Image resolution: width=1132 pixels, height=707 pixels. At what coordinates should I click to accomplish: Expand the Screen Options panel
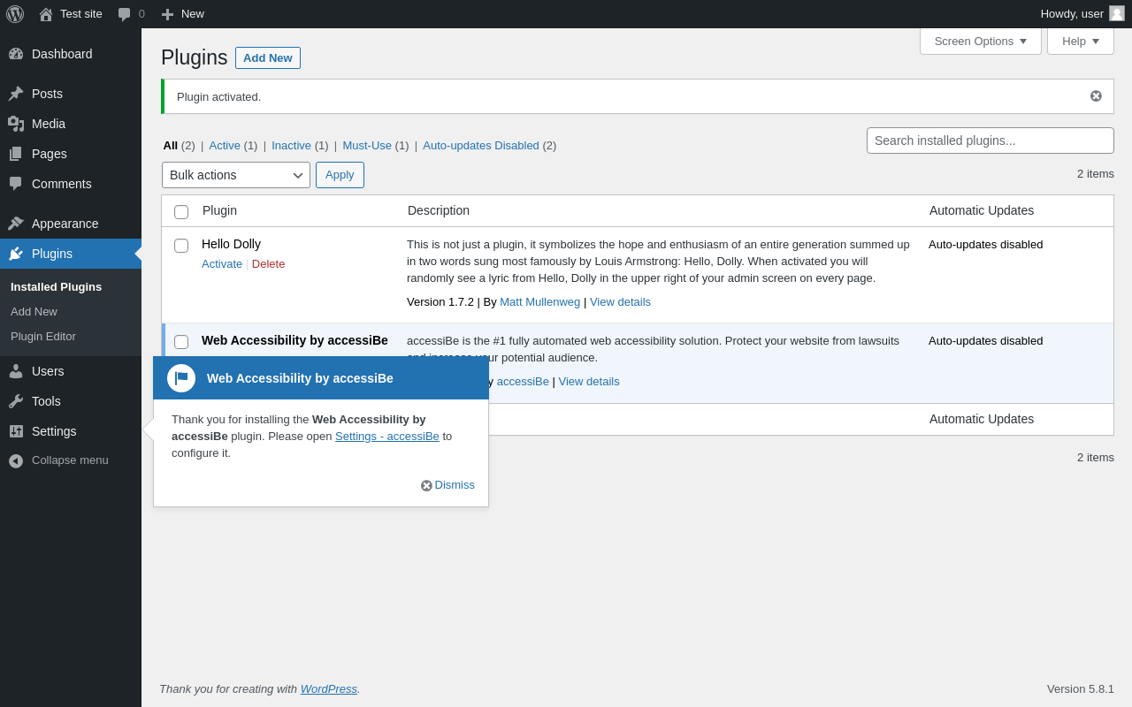tap(980, 41)
